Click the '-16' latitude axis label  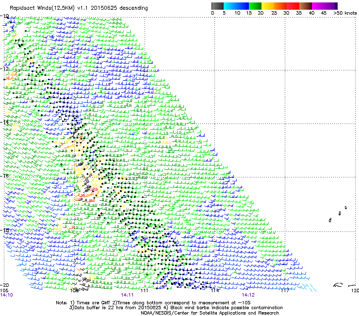point(4,176)
